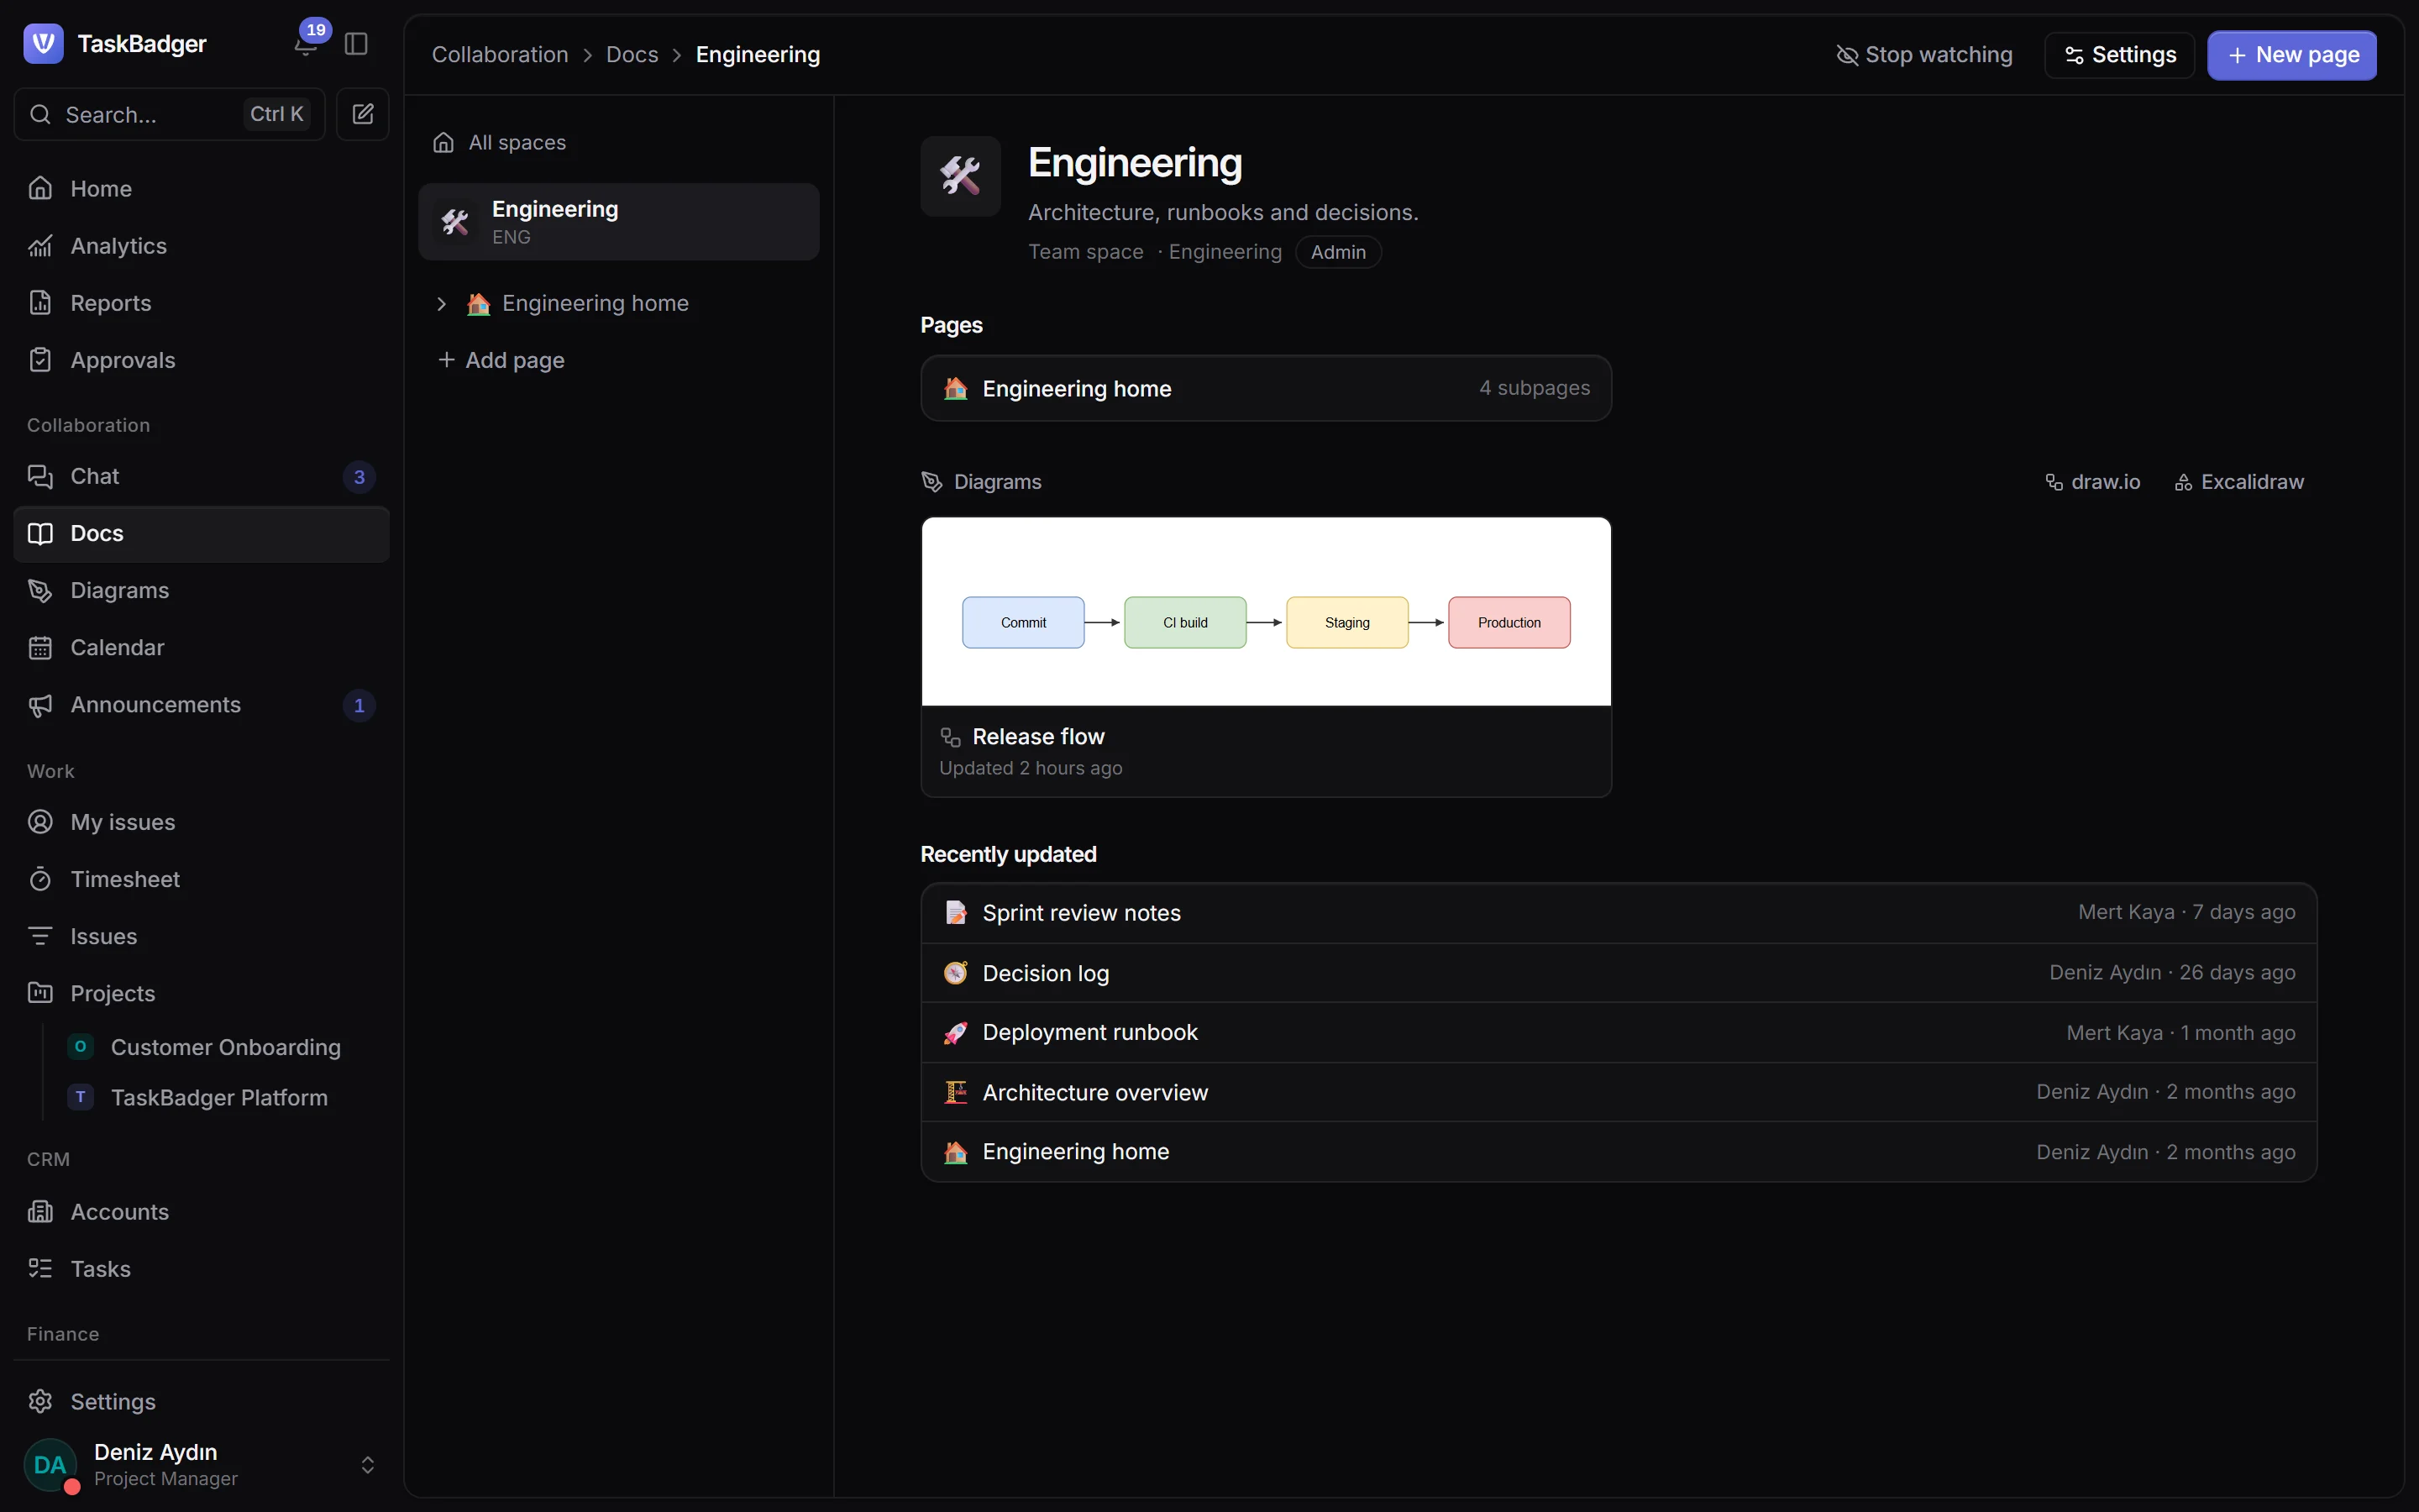Click the compose new item icon
The height and width of the screenshot is (1512, 2419).
point(363,114)
